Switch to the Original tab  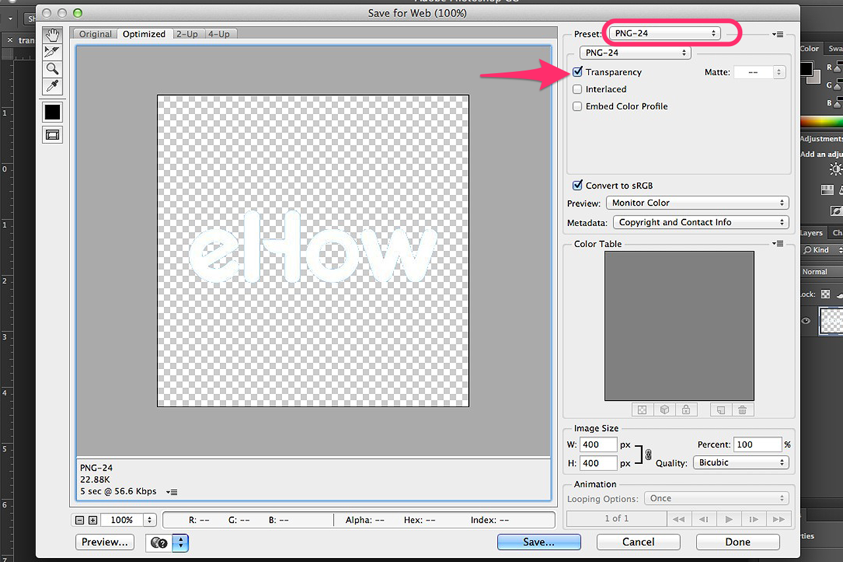(95, 34)
